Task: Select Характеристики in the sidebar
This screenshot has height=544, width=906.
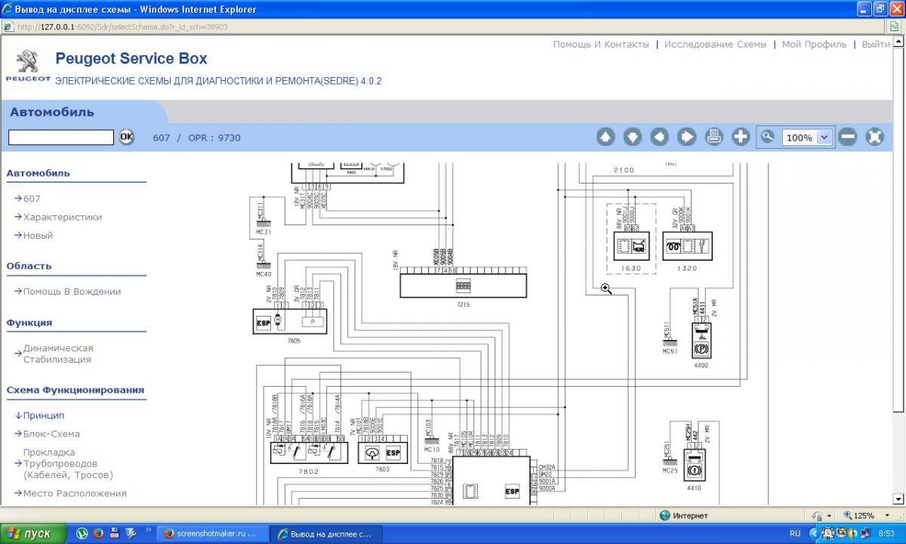Action: click(x=62, y=217)
